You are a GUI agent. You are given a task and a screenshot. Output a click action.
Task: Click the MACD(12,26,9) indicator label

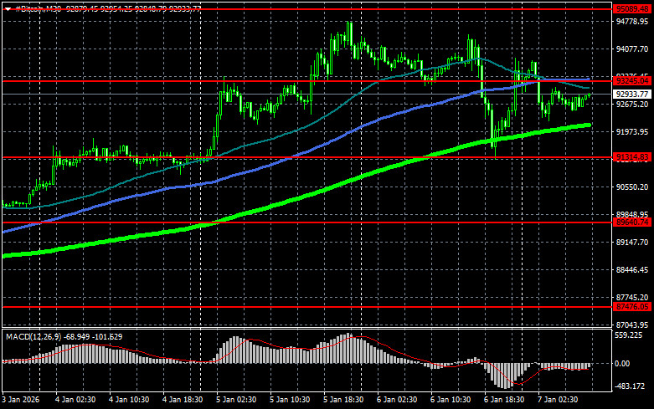coord(33,336)
